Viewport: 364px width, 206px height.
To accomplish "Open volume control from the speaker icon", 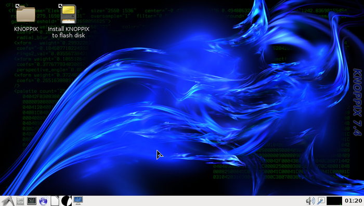I will (310, 201).
